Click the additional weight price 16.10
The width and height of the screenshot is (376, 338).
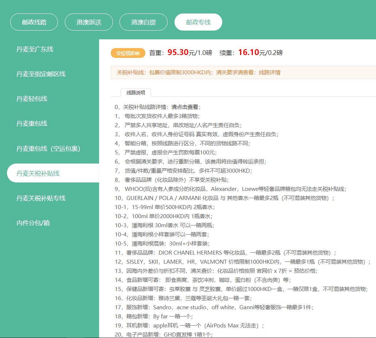(x=248, y=52)
